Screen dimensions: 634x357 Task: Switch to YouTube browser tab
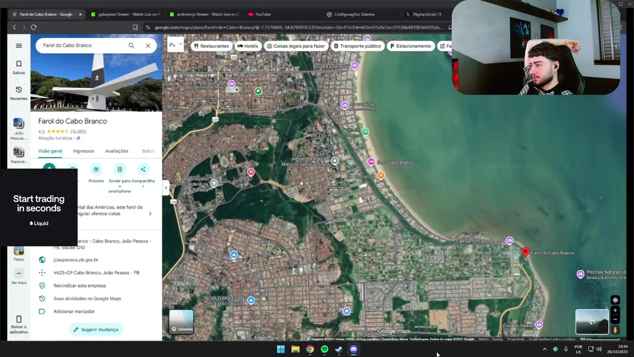click(281, 14)
